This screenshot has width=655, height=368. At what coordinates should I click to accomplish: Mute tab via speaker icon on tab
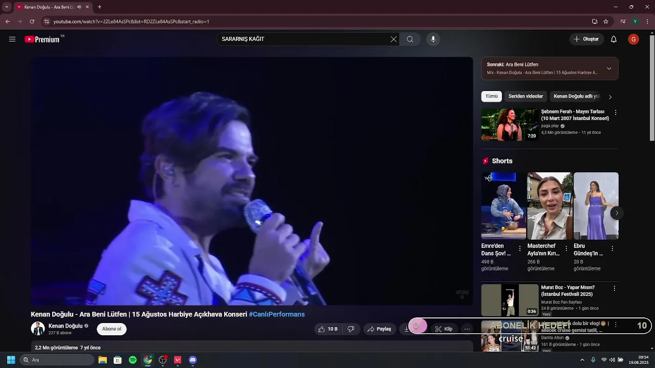tap(79, 7)
